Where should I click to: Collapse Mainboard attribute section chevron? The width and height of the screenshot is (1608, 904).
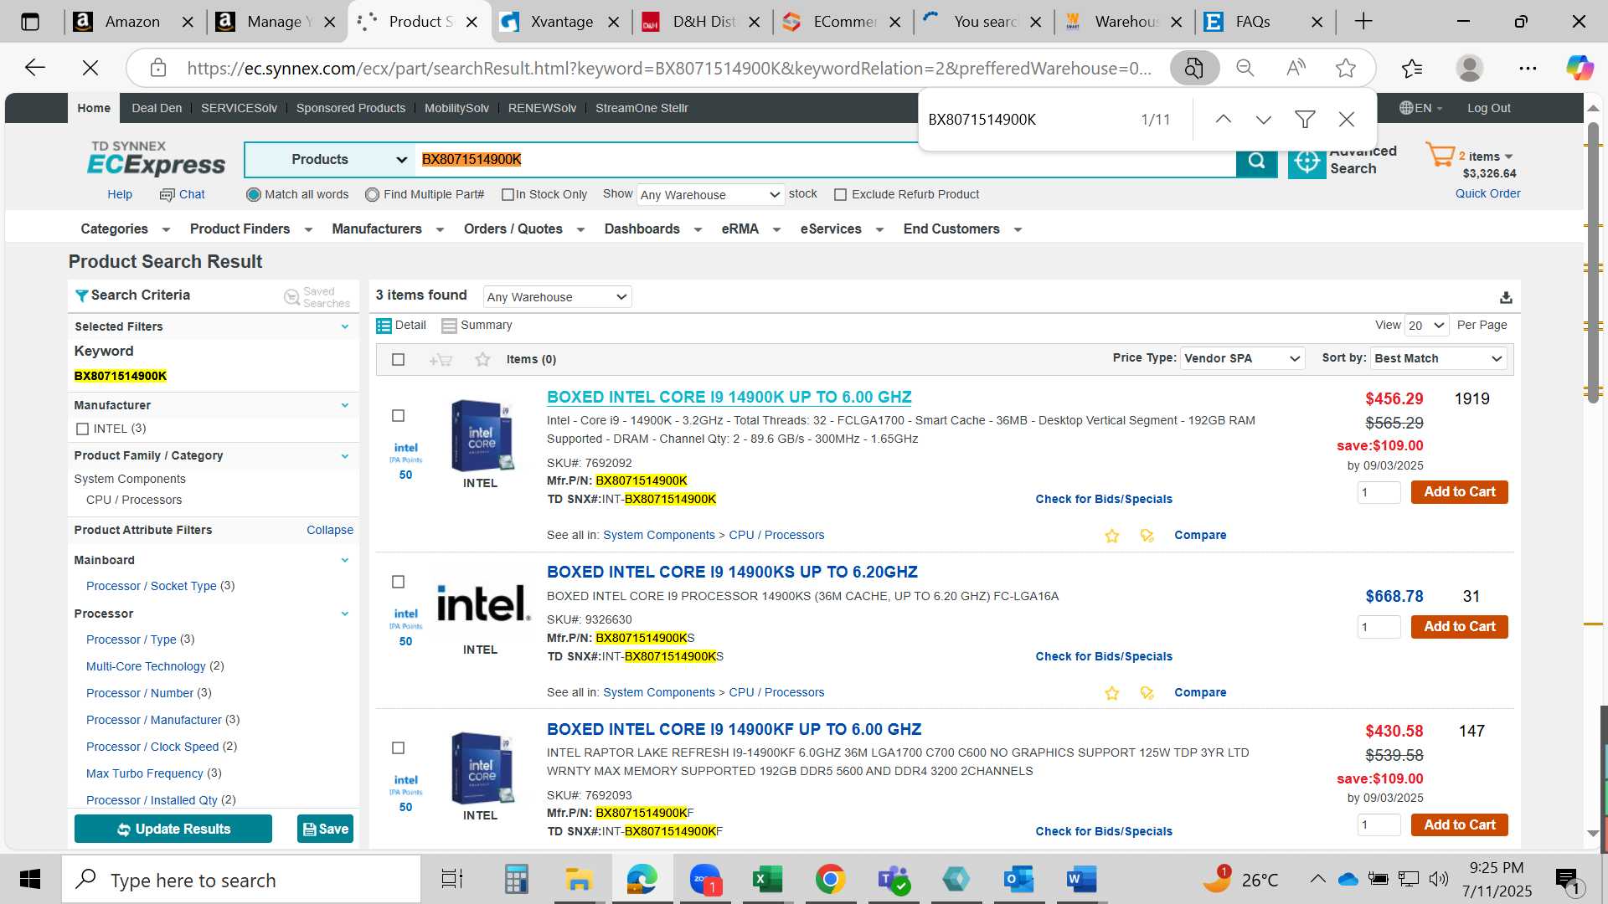[x=345, y=561]
